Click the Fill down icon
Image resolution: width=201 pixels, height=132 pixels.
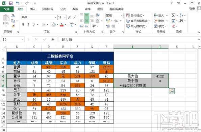(x=173, y=21)
